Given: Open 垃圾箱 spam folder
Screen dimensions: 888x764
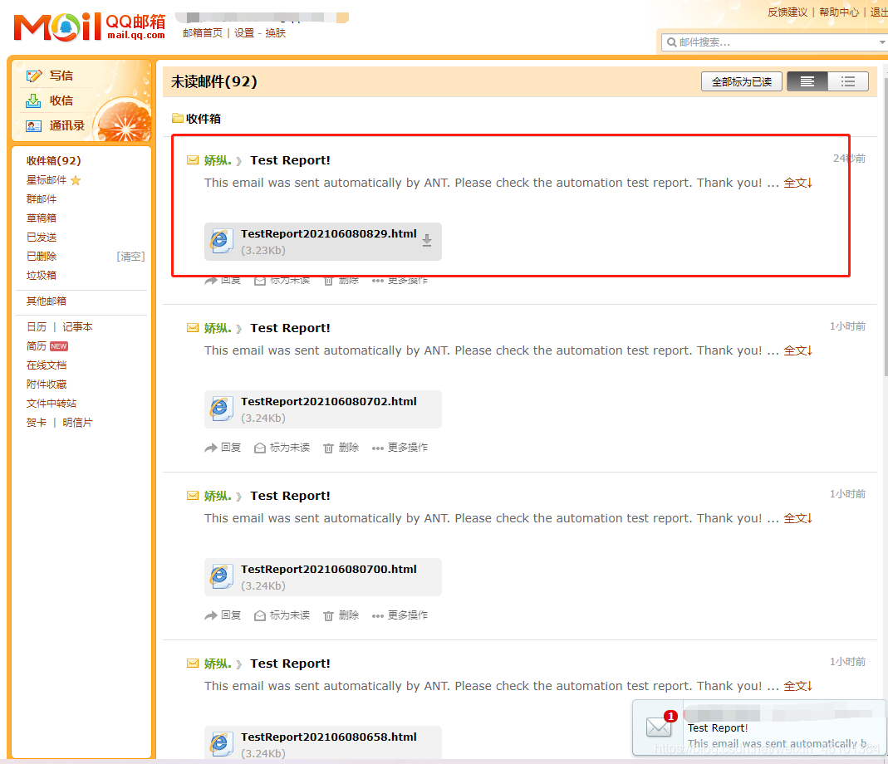Looking at the screenshot, I should pos(42,275).
